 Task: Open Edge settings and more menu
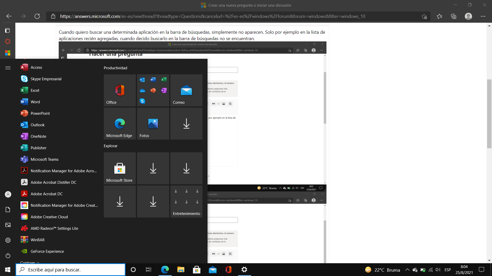(483, 16)
